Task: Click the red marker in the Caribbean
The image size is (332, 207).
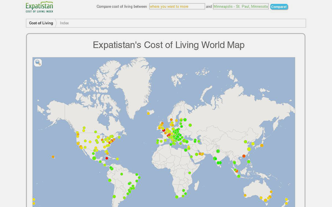Action: 107,158
